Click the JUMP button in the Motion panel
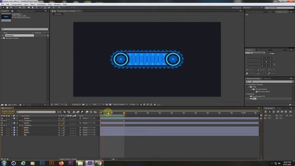Viewport: 295px width, 166px height. tap(261, 73)
